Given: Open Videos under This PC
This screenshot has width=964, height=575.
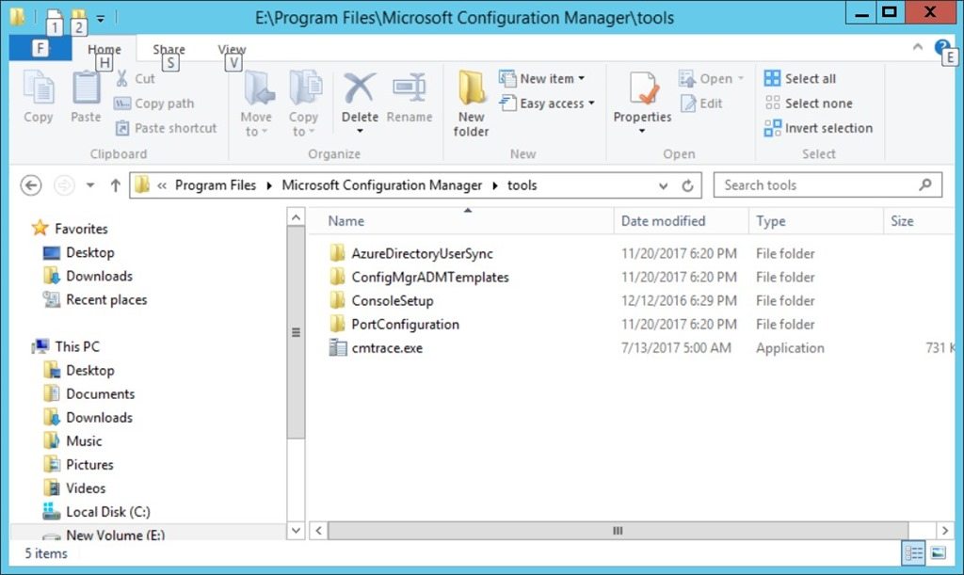Looking at the screenshot, I should point(86,488).
